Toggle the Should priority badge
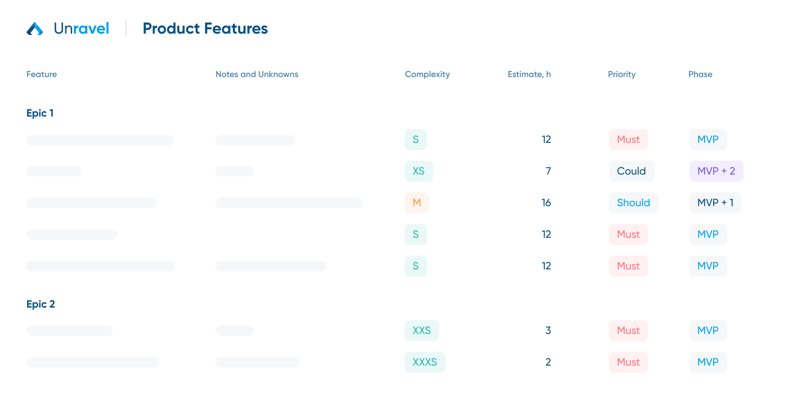The height and width of the screenshot is (413, 791). (630, 202)
